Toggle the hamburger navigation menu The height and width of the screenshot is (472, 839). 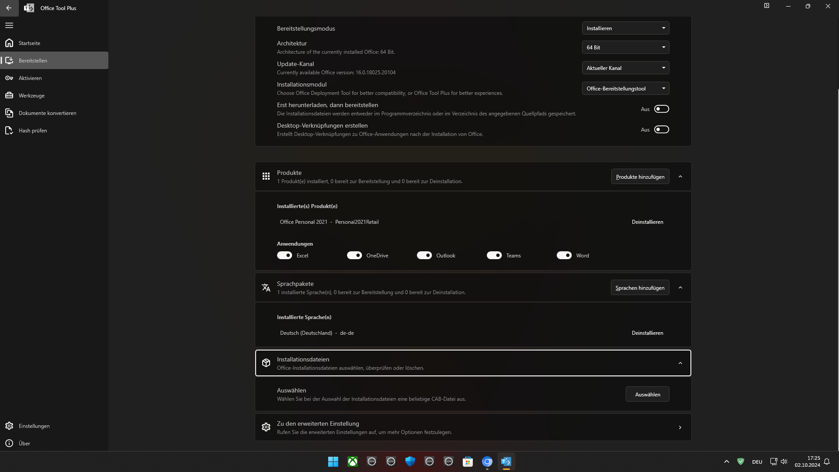click(x=9, y=25)
